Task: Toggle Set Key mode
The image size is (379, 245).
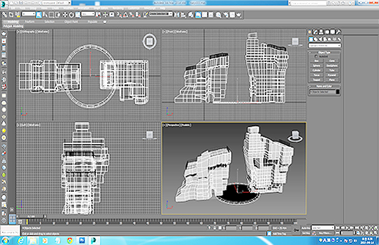Action: (x=305, y=233)
